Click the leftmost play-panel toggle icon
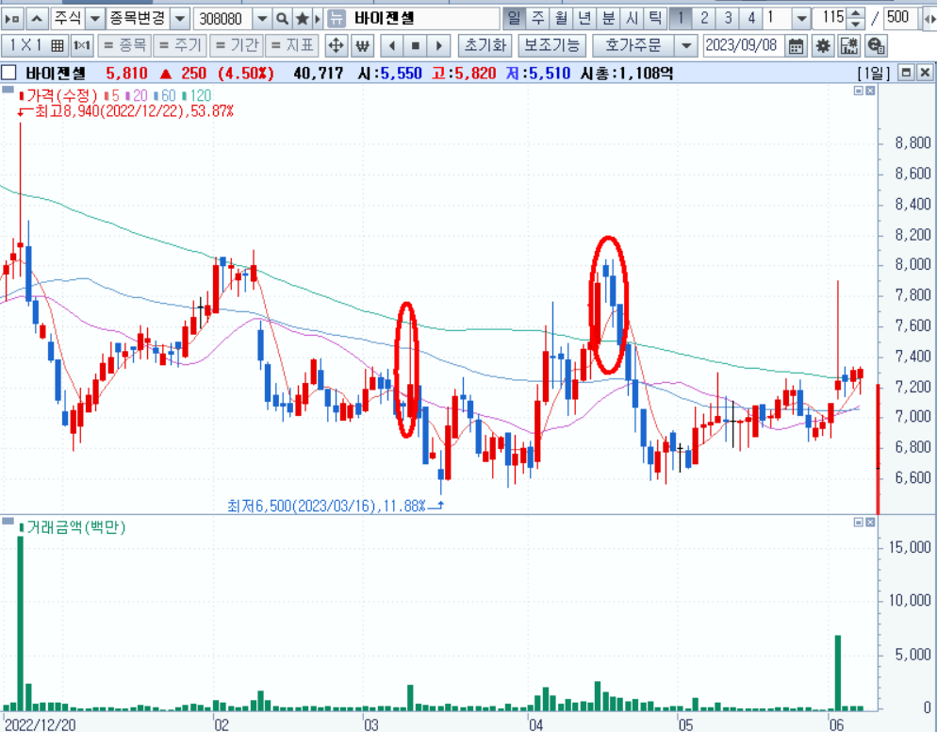This screenshot has height=732, width=937. pos(12,19)
